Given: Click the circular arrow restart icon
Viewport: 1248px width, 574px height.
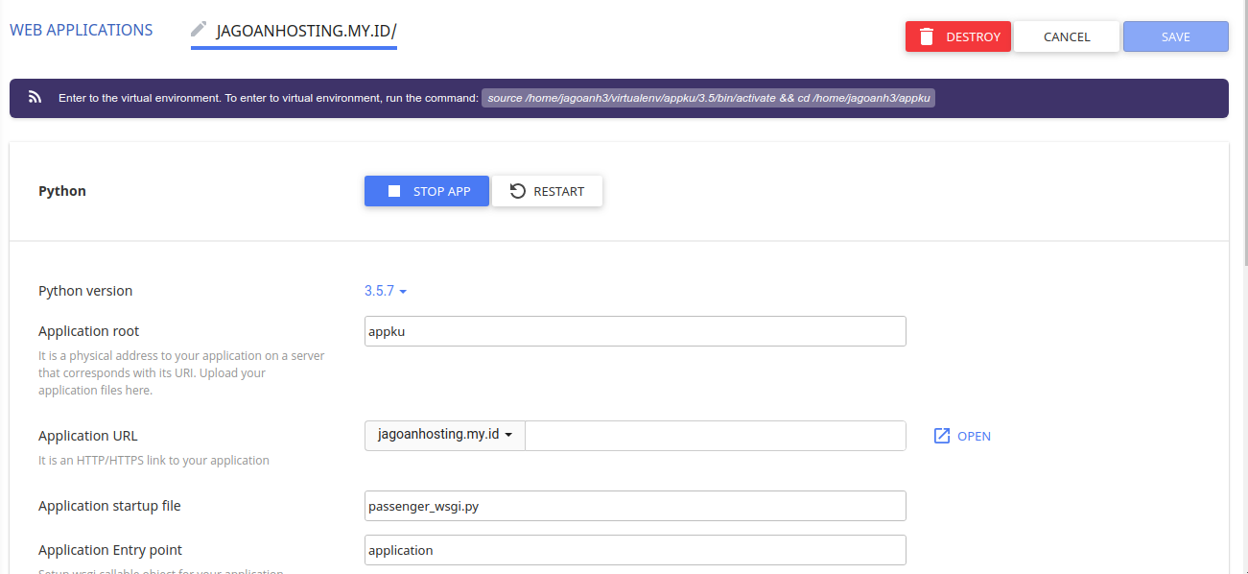Looking at the screenshot, I should (517, 191).
